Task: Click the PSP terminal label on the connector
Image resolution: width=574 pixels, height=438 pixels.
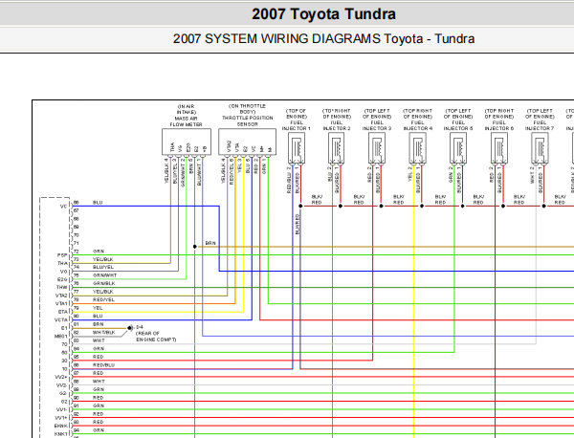Action: click(62, 255)
